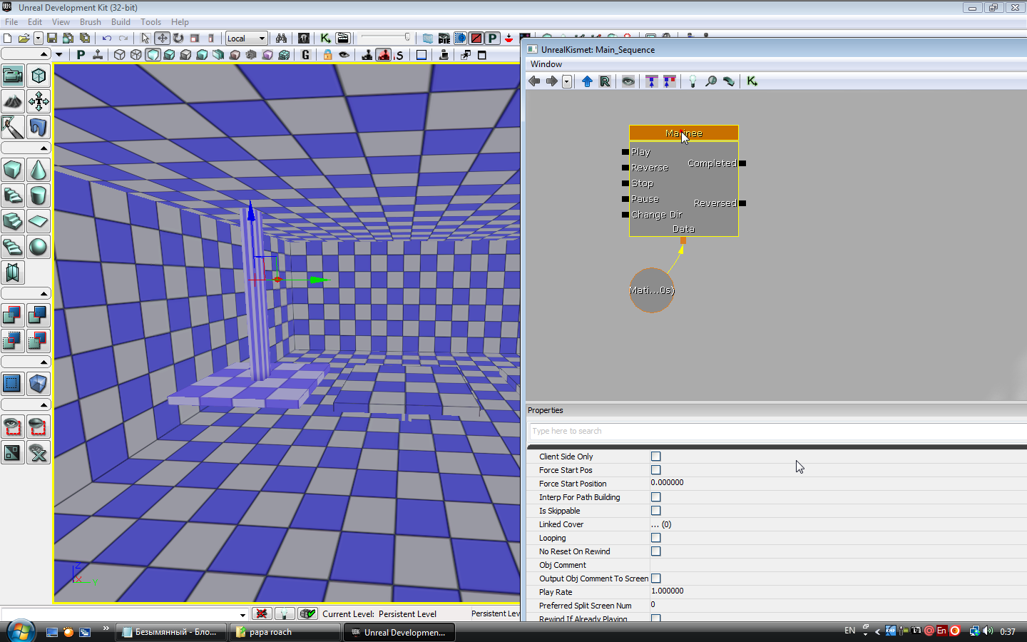Click the magnifier search icon in Kismet

tap(711, 81)
